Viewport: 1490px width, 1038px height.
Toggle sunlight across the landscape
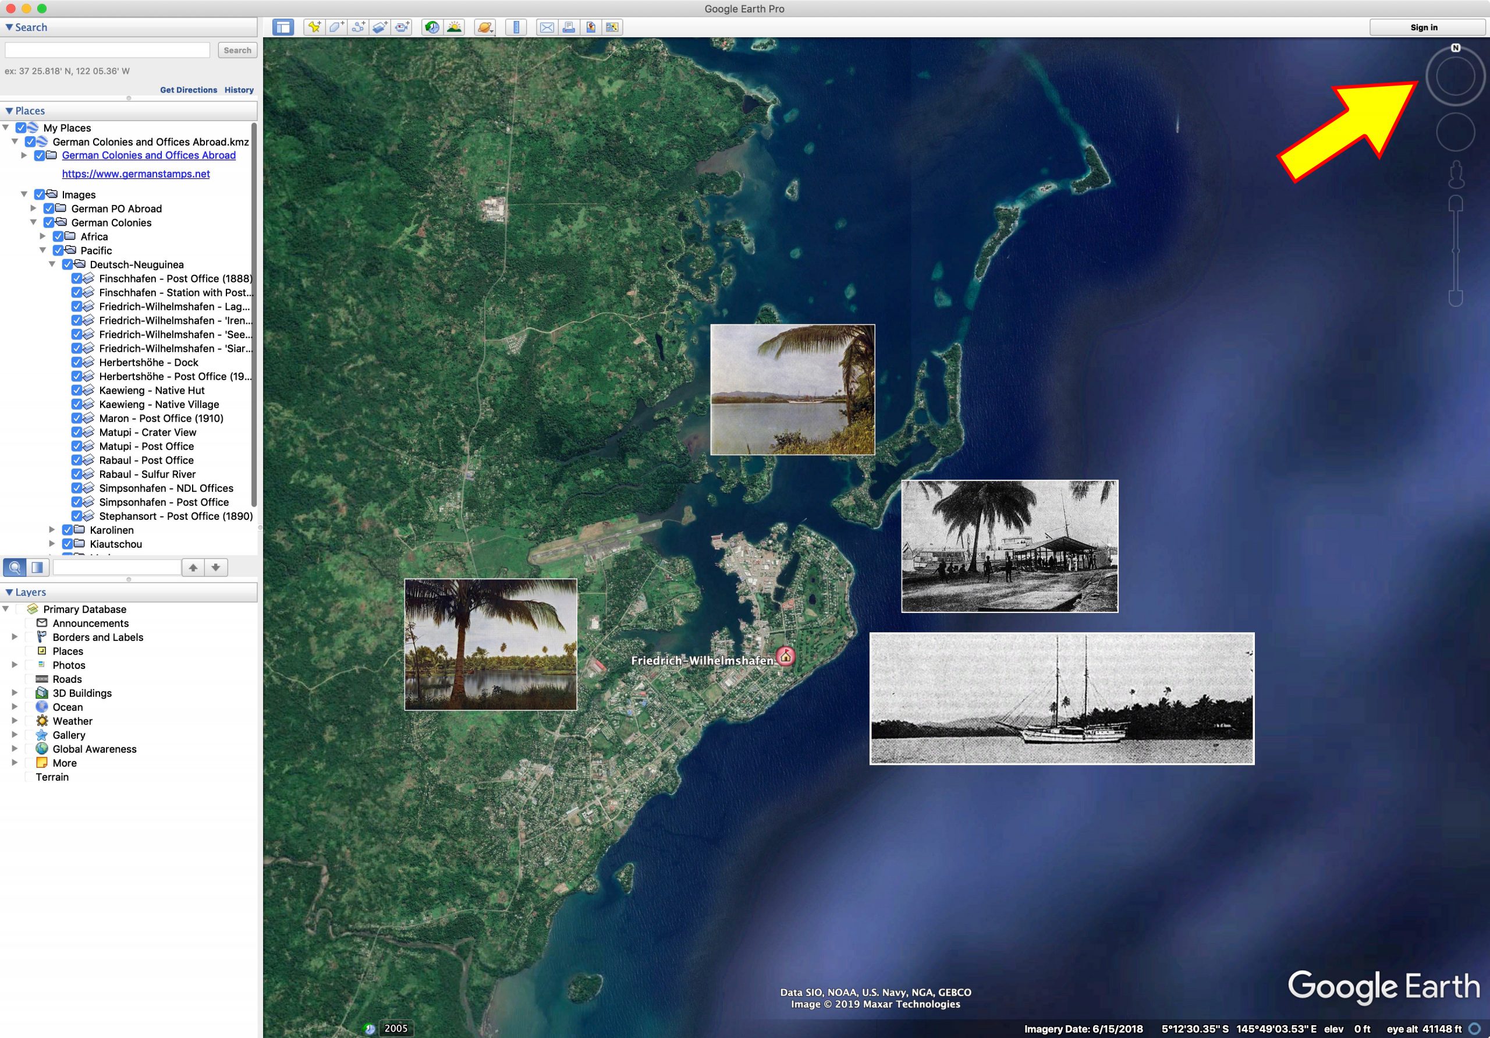coord(454,27)
